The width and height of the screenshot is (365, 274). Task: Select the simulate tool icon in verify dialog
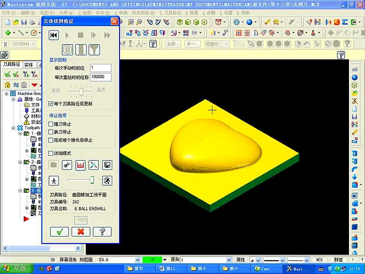[81, 50]
